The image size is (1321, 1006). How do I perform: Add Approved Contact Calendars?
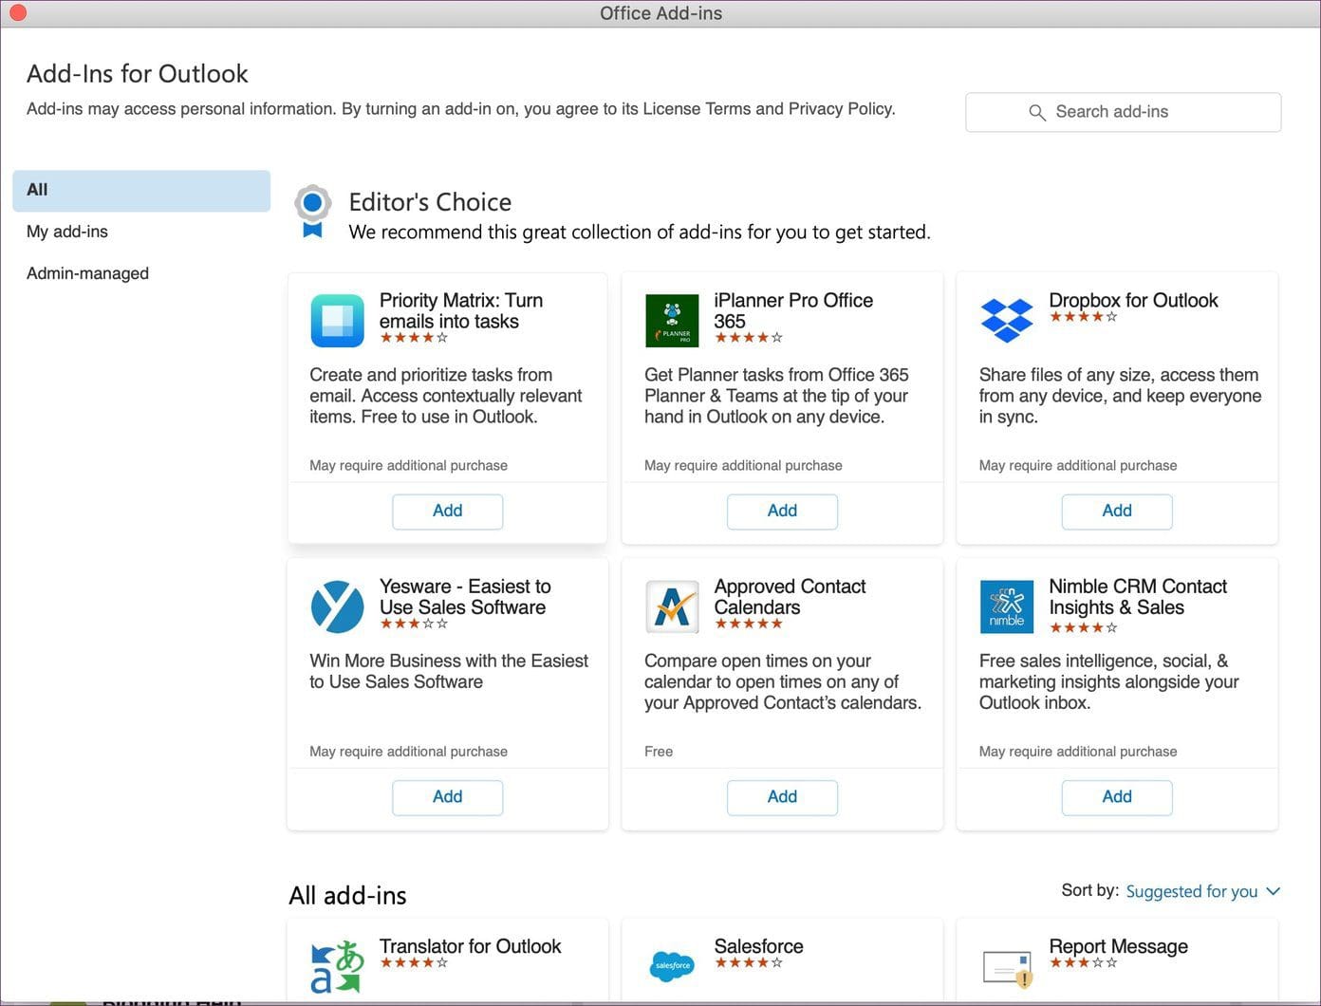pos(782,796)
